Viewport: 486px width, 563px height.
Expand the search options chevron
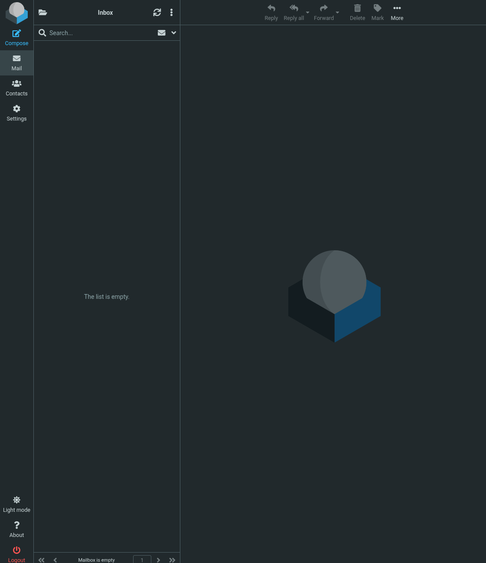click(x=174, y=33)
